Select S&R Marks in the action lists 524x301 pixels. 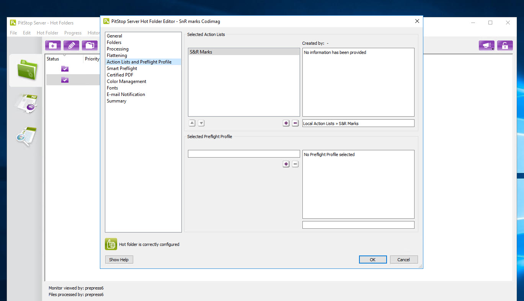(244, 52)
